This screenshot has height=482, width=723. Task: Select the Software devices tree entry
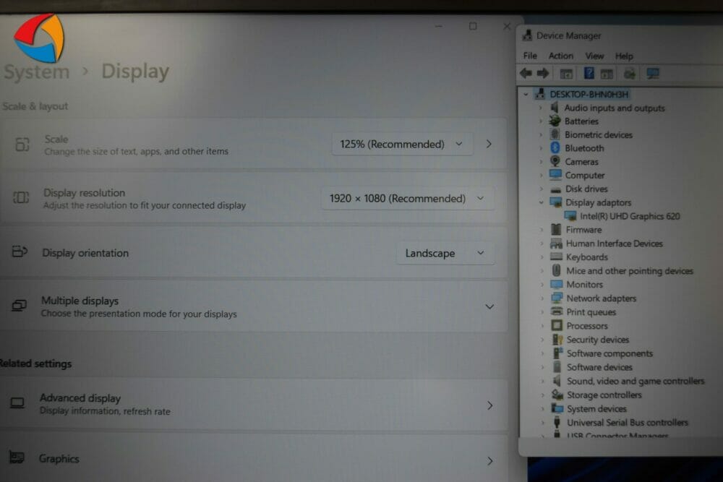(x=599, y=367)
